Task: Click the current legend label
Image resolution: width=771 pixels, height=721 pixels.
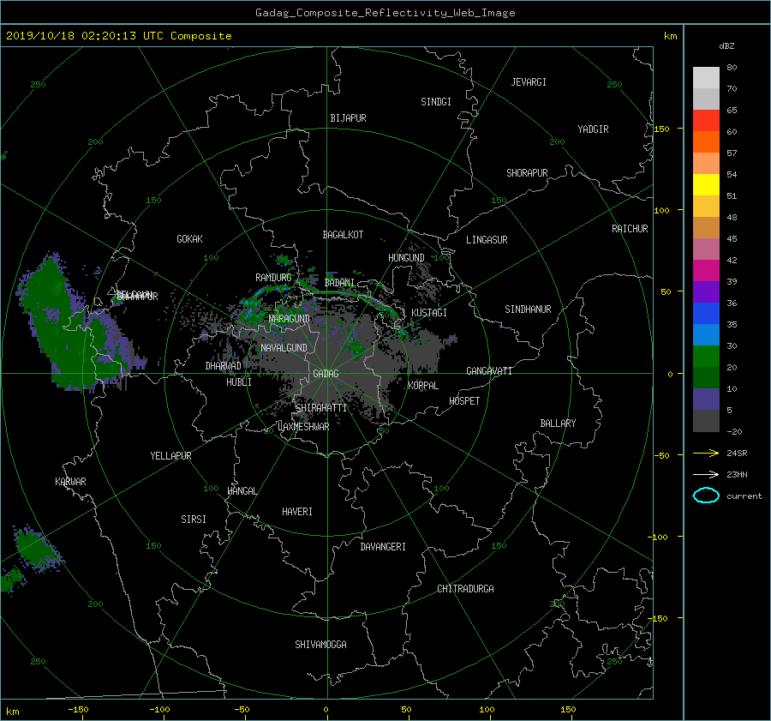Action: 744,496
